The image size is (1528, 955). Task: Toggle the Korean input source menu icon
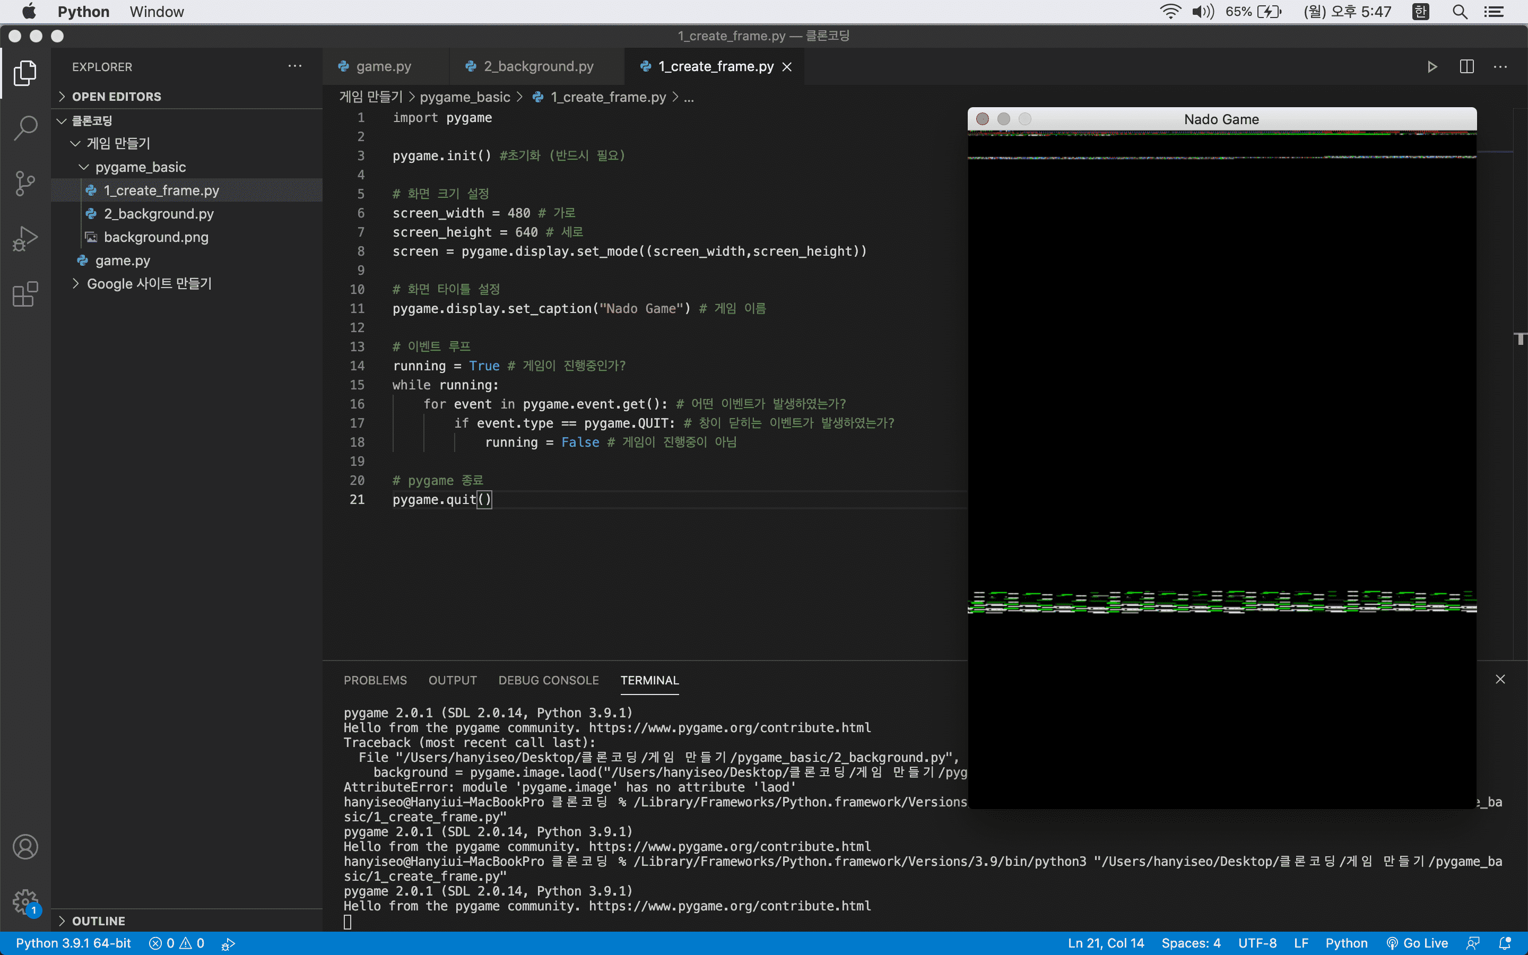tap(1421, 12)
